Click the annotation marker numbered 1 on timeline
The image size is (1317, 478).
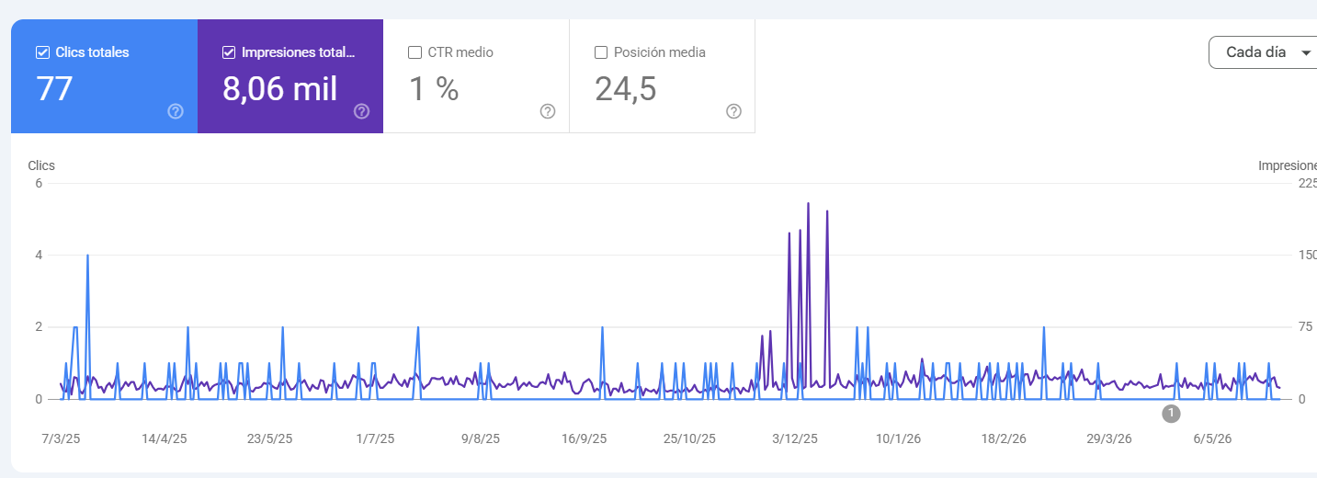(1171, 413)
